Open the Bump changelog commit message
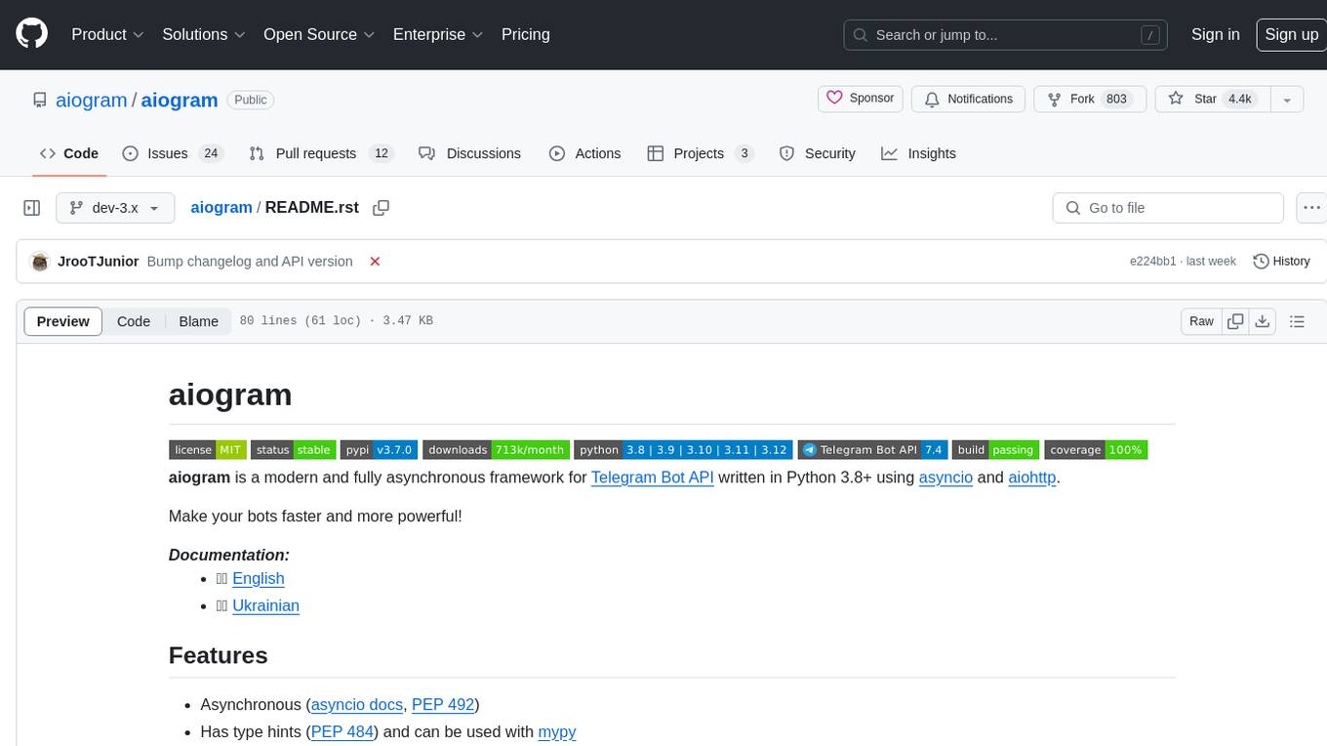Image resolution: width=1327 pixels, height=746 pixels. (250, 262)
